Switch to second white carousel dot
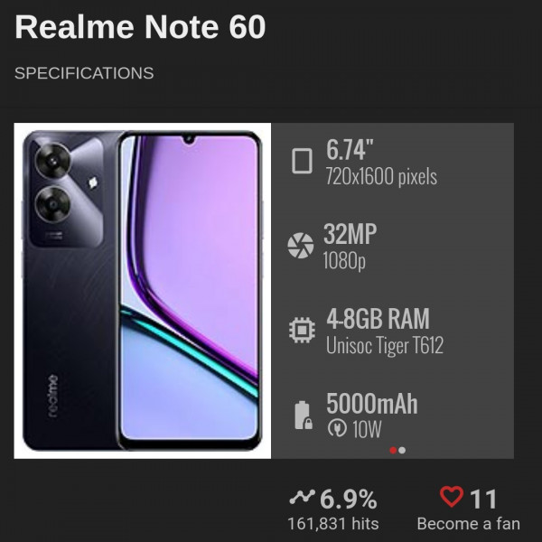 pos(402,450)
